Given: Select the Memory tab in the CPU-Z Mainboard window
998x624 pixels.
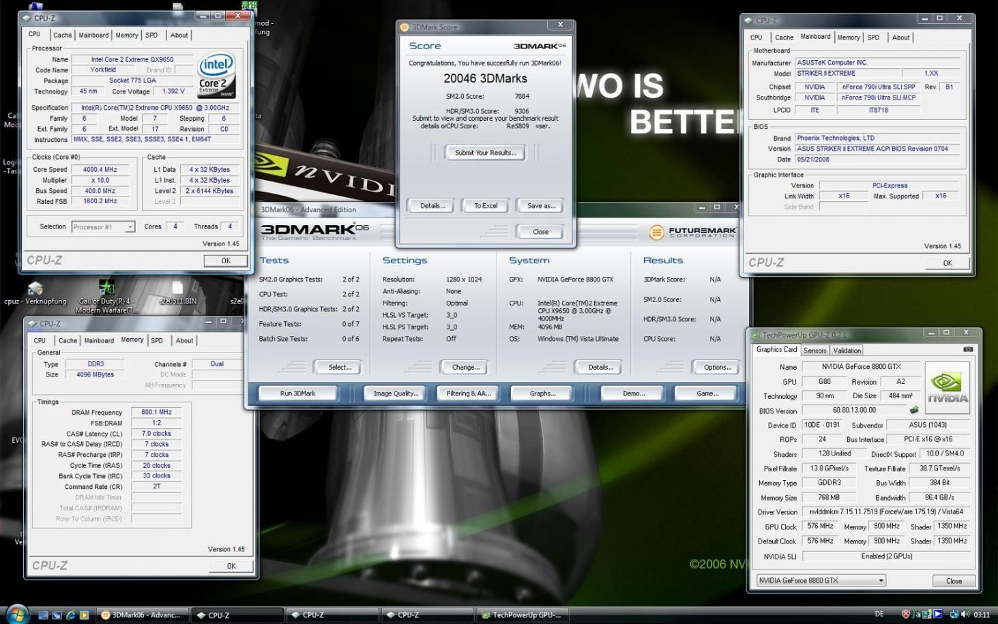Looking at the screenshot, I should click(x=848, y=38).
